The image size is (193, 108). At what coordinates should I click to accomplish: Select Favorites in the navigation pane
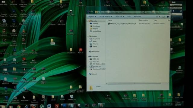coord(94,21)
